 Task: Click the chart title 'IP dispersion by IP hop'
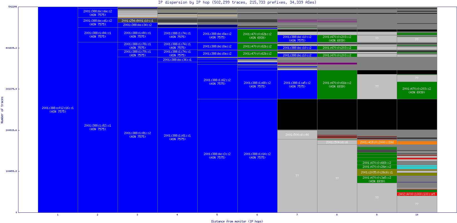point(184,3)
